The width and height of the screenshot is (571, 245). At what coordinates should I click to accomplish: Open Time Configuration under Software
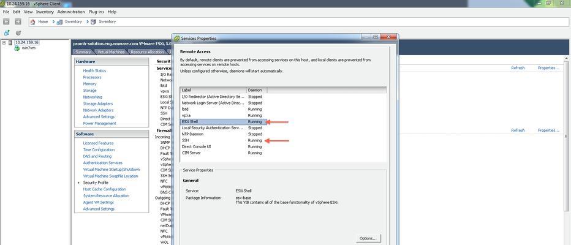point(99,149)
